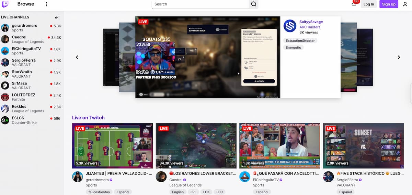
Task: Open LOS RATONES LOWER BRACKET title
Action: click(203, 173)
